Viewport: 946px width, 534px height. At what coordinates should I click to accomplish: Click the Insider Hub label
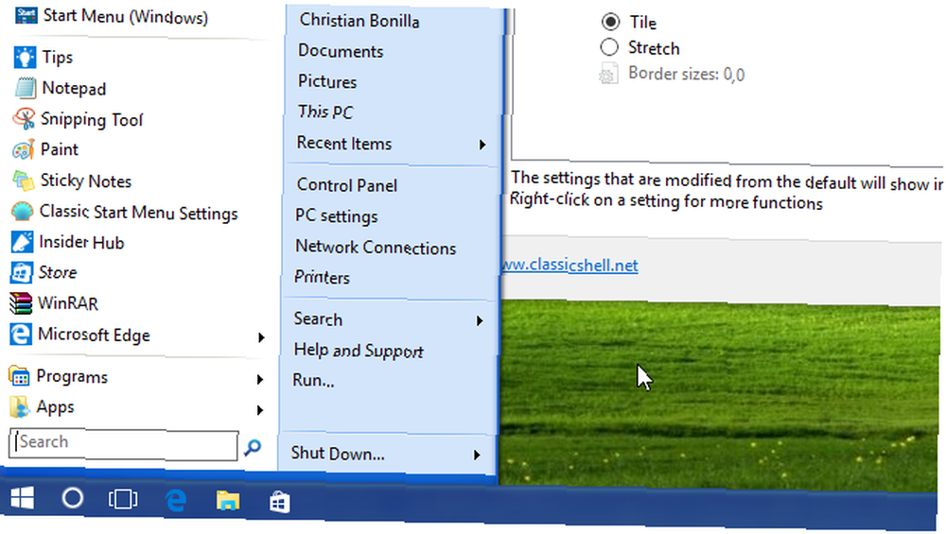pyautogui.click(x=81, y=242)
